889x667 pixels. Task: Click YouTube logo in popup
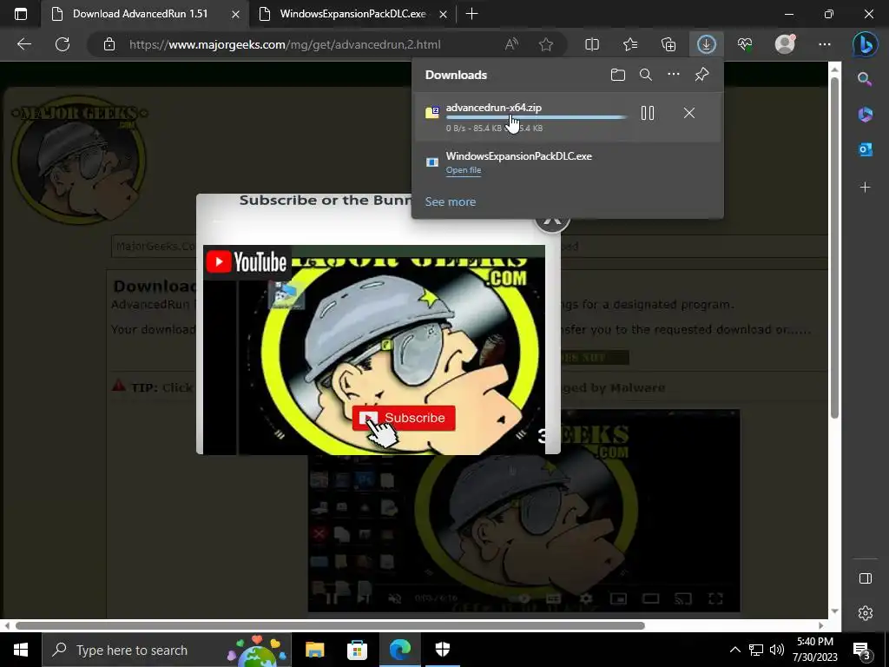point(247,262)
